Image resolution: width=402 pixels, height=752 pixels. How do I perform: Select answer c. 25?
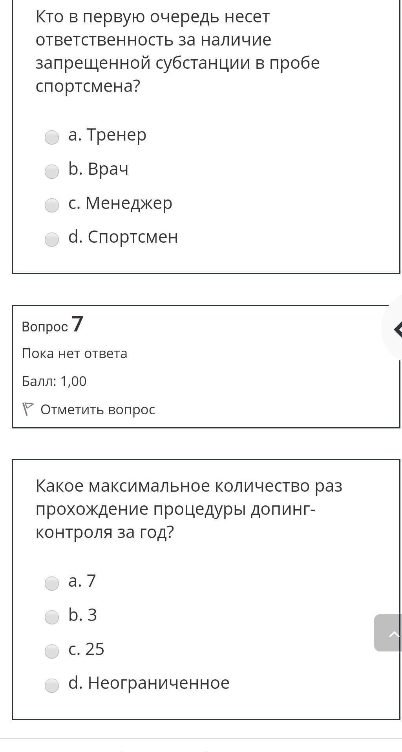click(52, 651)
